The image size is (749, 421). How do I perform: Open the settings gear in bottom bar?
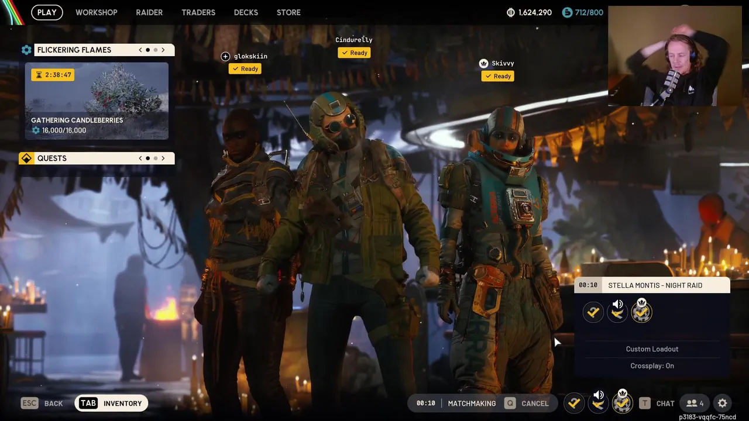[722, 403]
